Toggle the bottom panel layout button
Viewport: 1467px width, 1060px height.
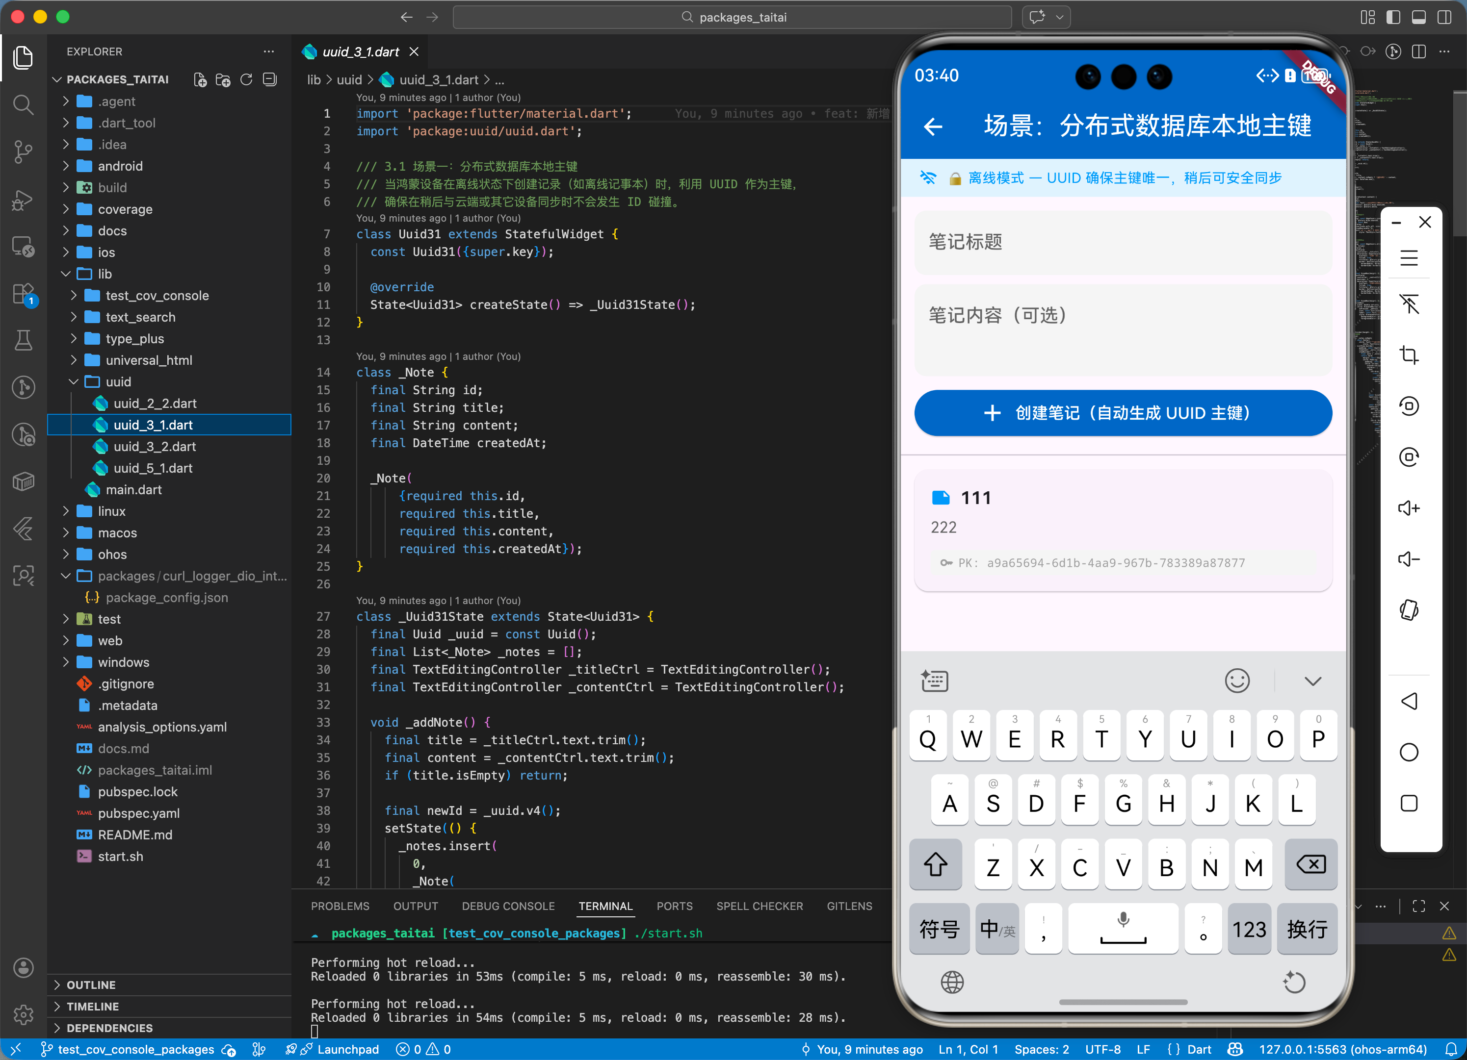tap(1418, 18)
